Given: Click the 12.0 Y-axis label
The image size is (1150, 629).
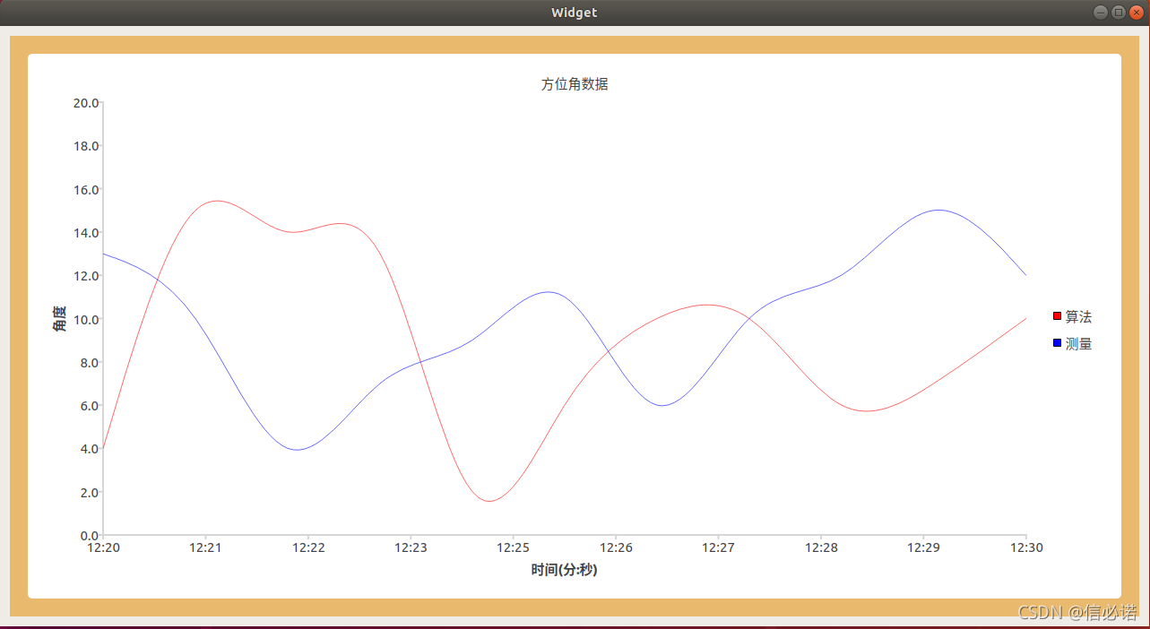Looking at the screenshot, I should tap(85, 275).
